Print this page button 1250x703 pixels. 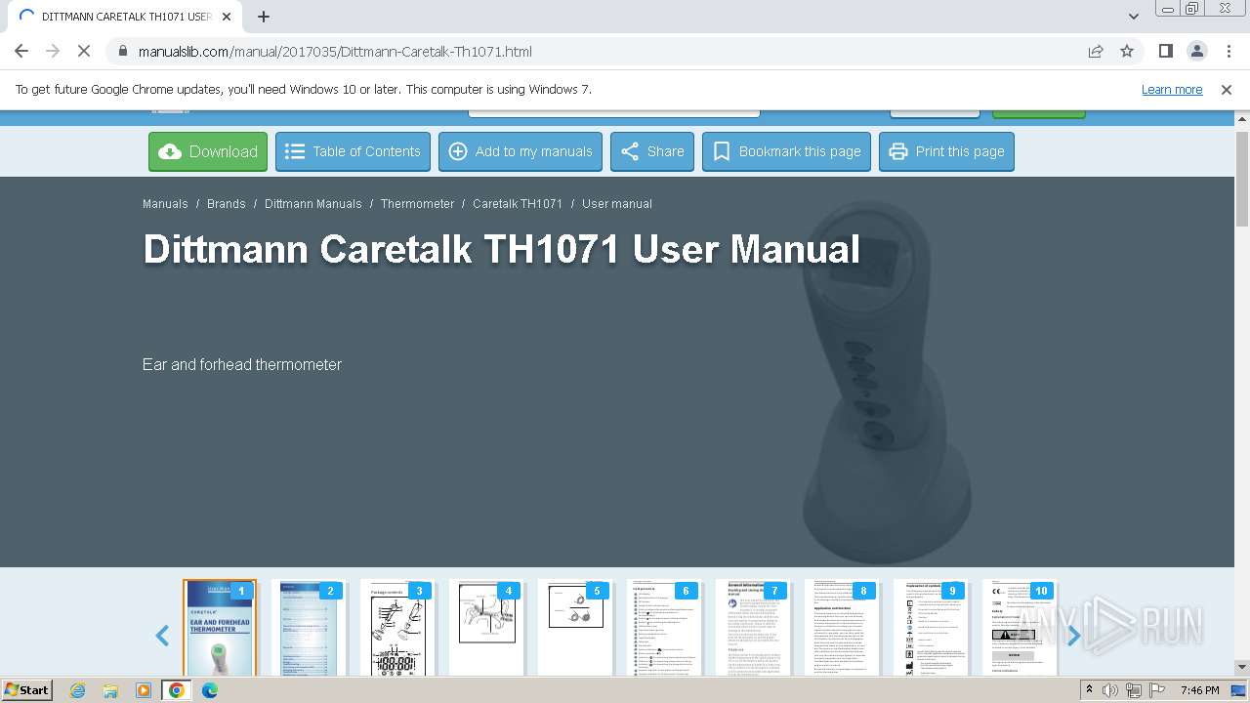(946, 151)
